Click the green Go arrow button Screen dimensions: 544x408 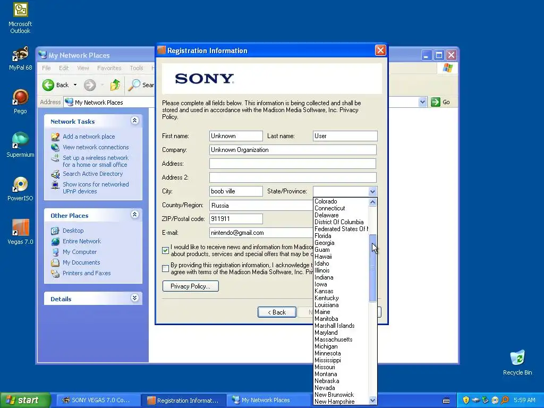pos(436,102)
